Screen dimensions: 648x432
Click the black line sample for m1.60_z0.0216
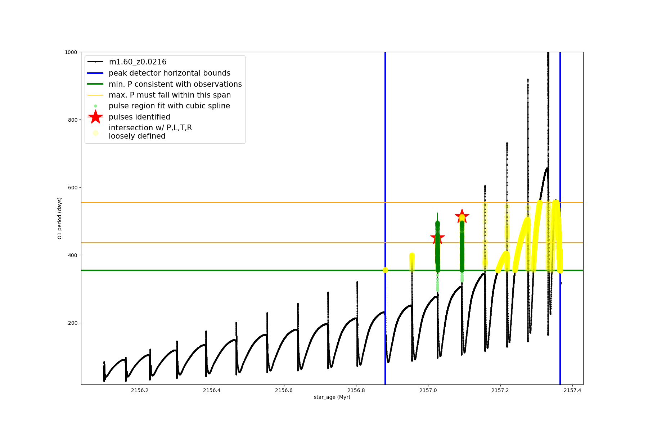point(95,62)
